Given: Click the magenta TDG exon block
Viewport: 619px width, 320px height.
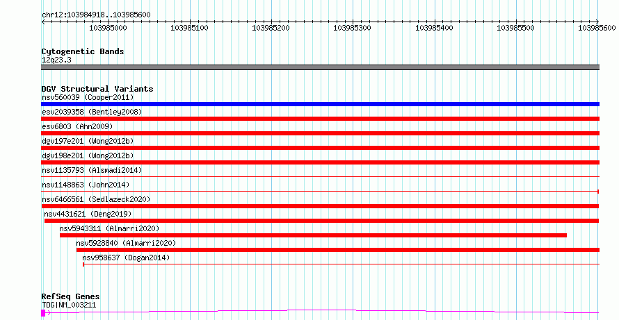Looking at the screenshot, I should 43,313.
